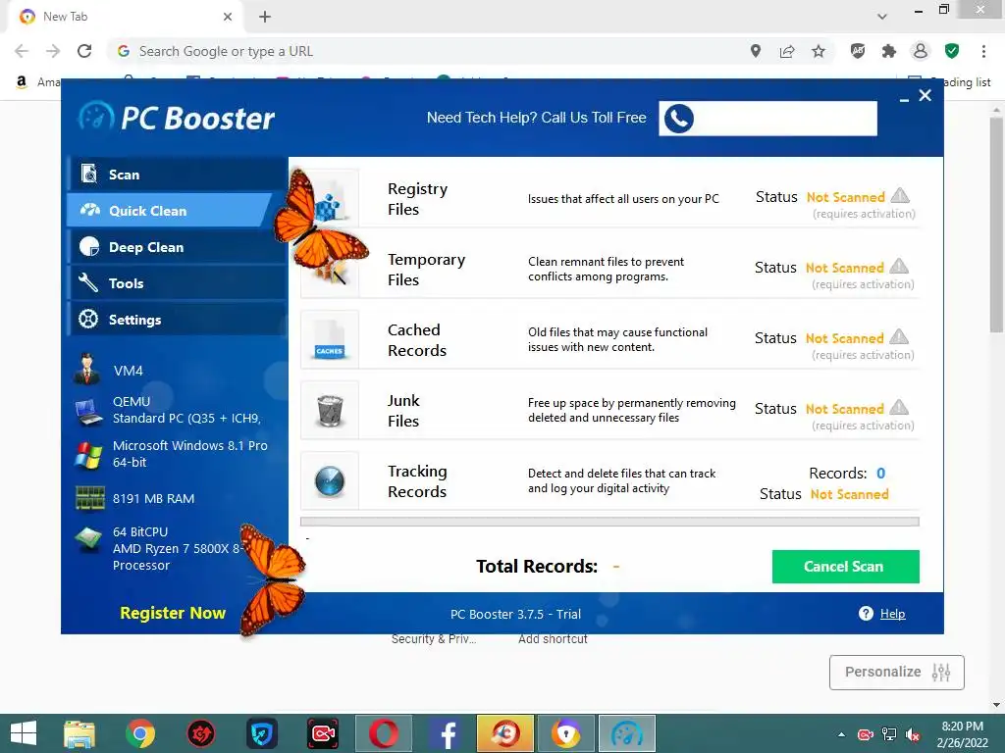This screenshot has height=753, width=1005.
Task: Select the New Tab tab in Chrome
Action: (x=126, y=17)
